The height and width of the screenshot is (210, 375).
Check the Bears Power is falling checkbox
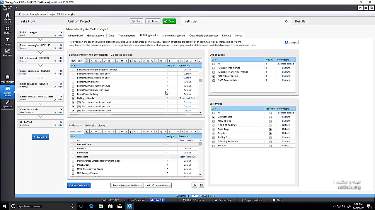(73, 82)
